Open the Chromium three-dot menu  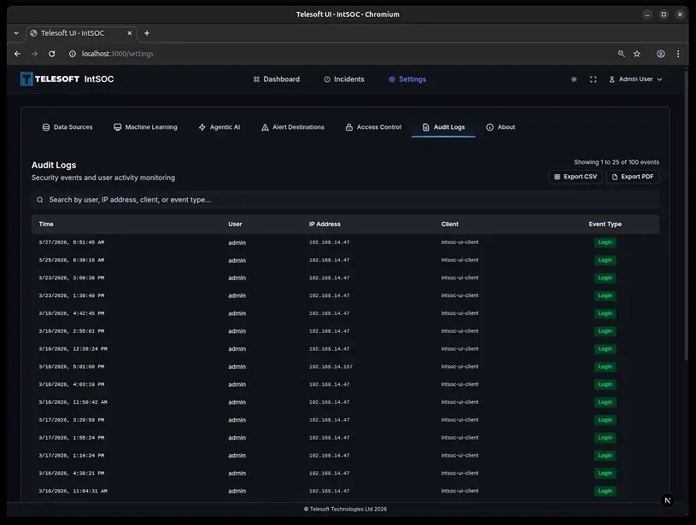click(678, 54)
